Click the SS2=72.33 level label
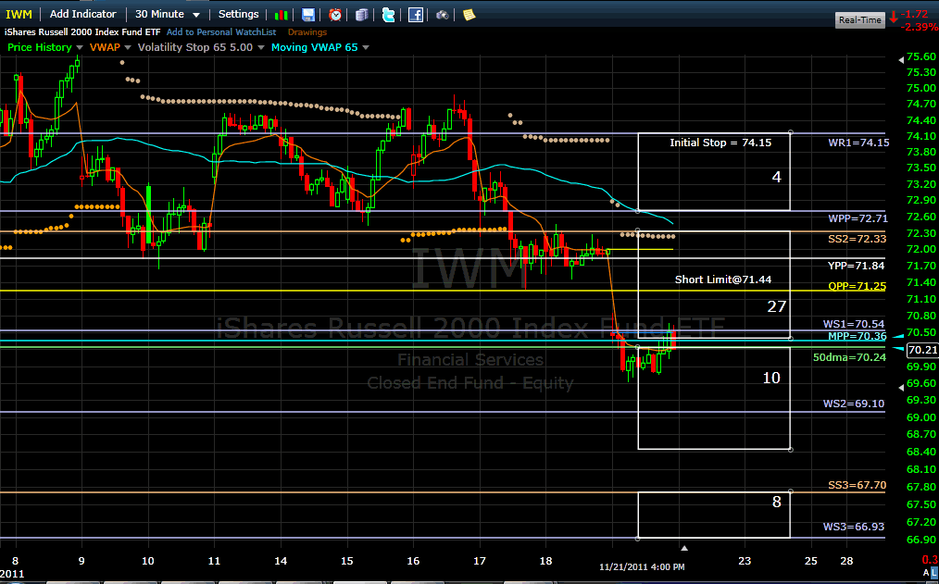 pos(857,239)
